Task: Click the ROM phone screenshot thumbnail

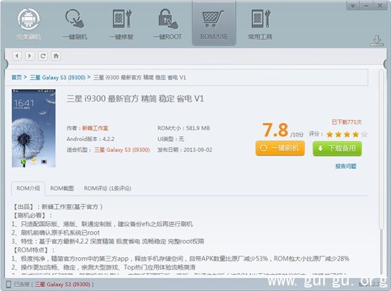Action: tap(34, 129)
